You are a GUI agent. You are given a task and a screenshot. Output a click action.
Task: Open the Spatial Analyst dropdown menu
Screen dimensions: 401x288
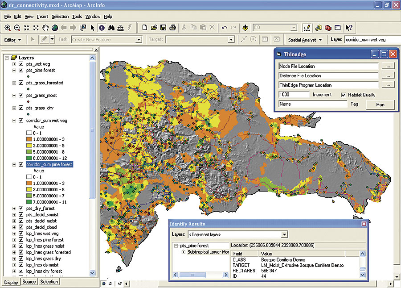[305, 40]
